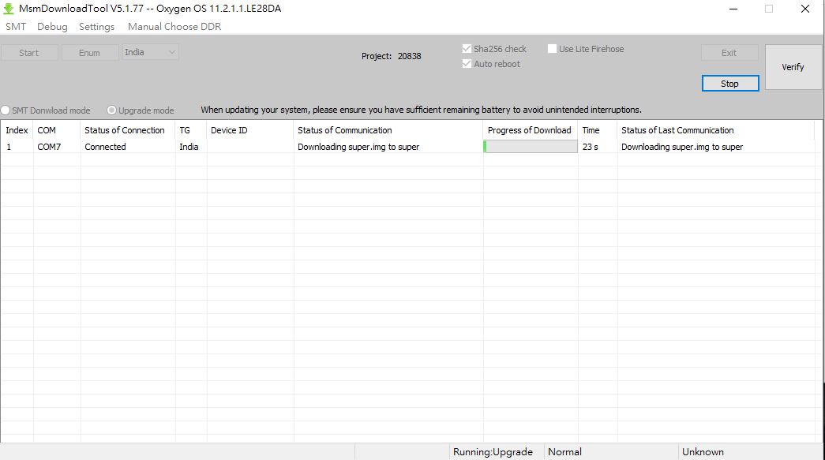Viewport: 825px width, 460px height.
Task: Click the Project 20838 label
Action: pos(391,56)
